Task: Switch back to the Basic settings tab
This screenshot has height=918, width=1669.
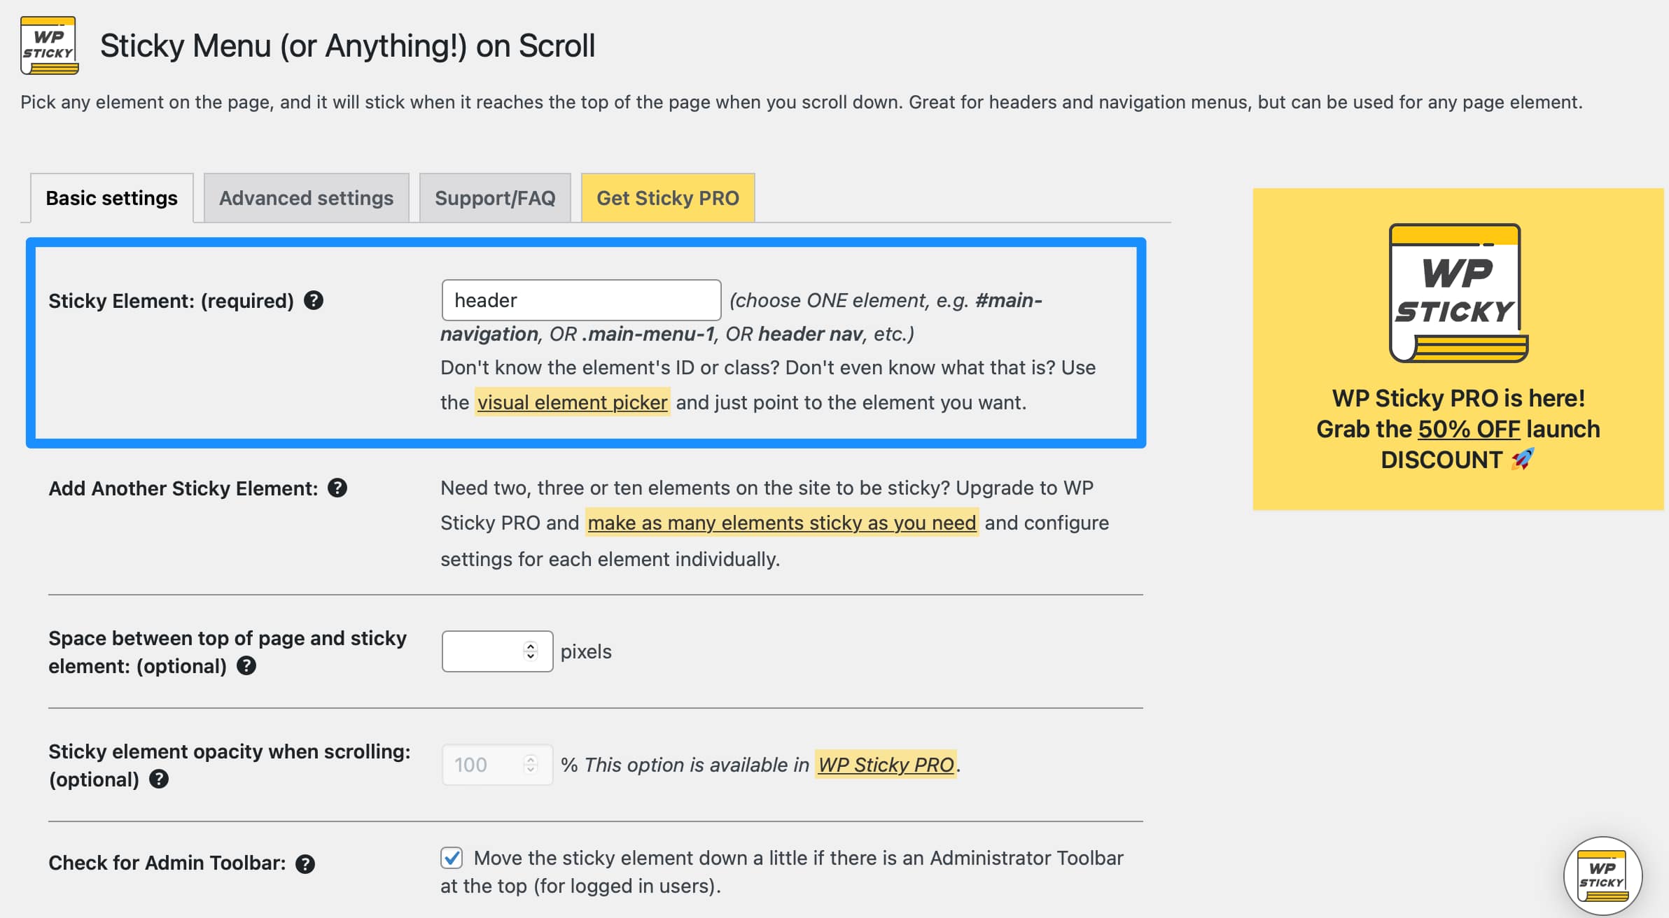Action: coord(111,198)
